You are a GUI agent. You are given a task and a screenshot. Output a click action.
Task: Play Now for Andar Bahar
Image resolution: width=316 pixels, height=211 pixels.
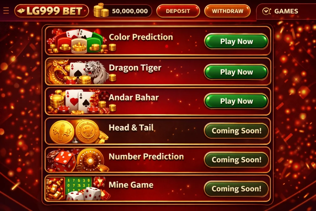(236, 101)
